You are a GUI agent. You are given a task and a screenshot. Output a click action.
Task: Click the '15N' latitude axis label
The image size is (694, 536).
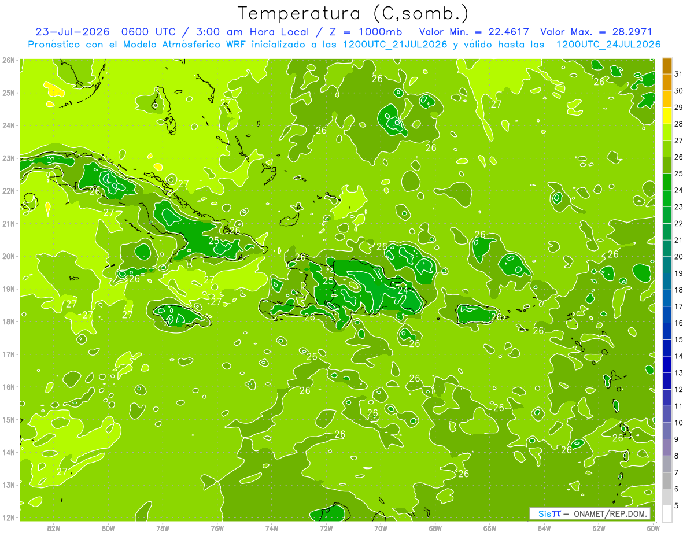pyautogui.click(x=8, y=419)
